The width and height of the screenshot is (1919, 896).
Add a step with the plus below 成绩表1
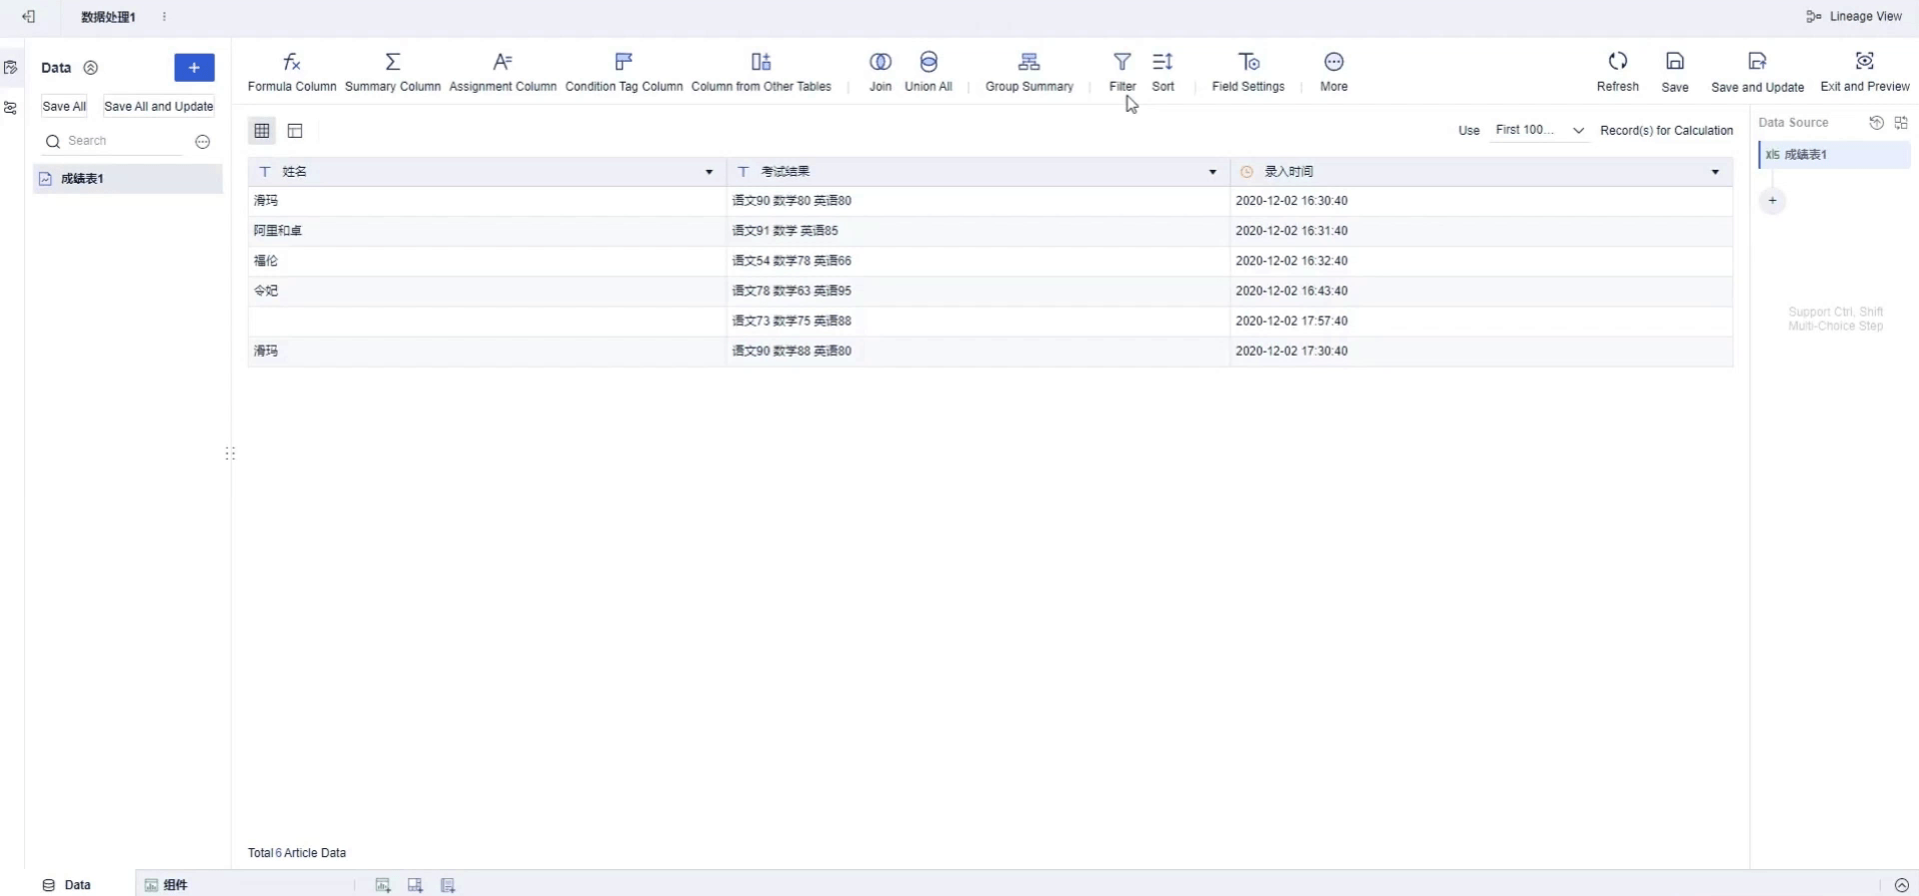(1772, 201)
